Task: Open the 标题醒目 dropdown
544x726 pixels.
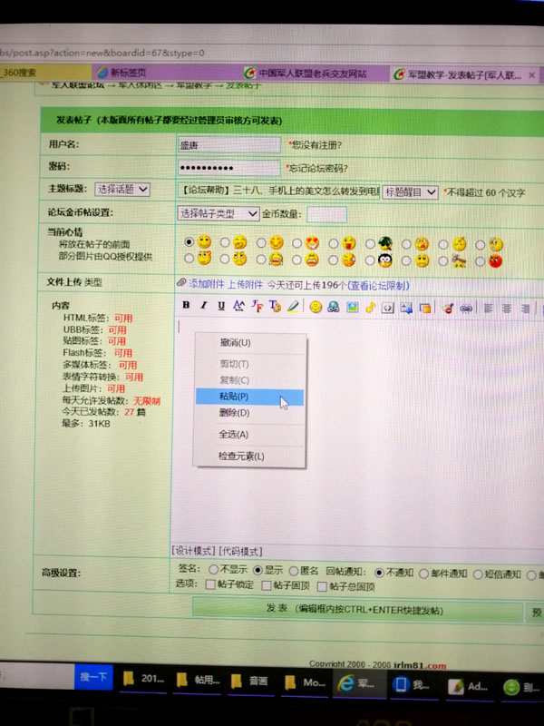Action: click(410, 192)
